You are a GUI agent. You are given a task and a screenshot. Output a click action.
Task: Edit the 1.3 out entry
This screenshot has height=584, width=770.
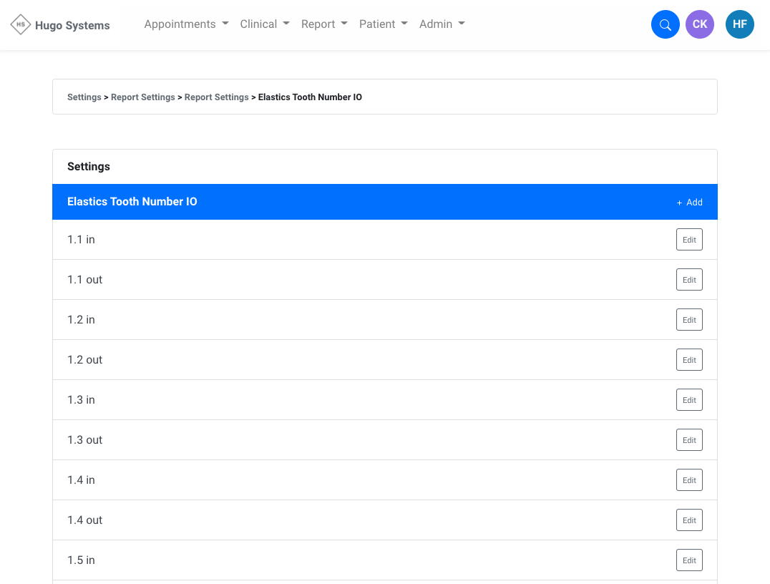click(688, 440)
